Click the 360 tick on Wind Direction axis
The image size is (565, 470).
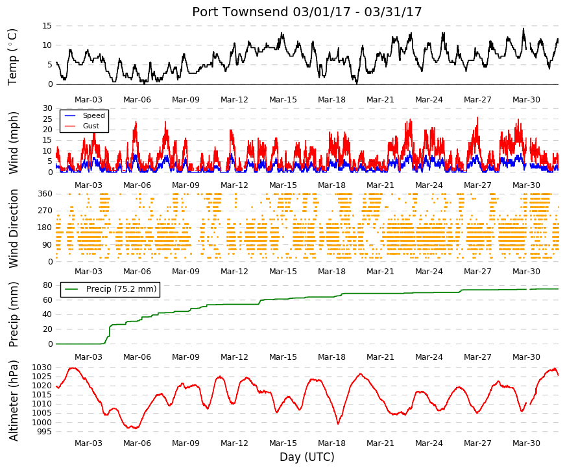pos(45,194)
